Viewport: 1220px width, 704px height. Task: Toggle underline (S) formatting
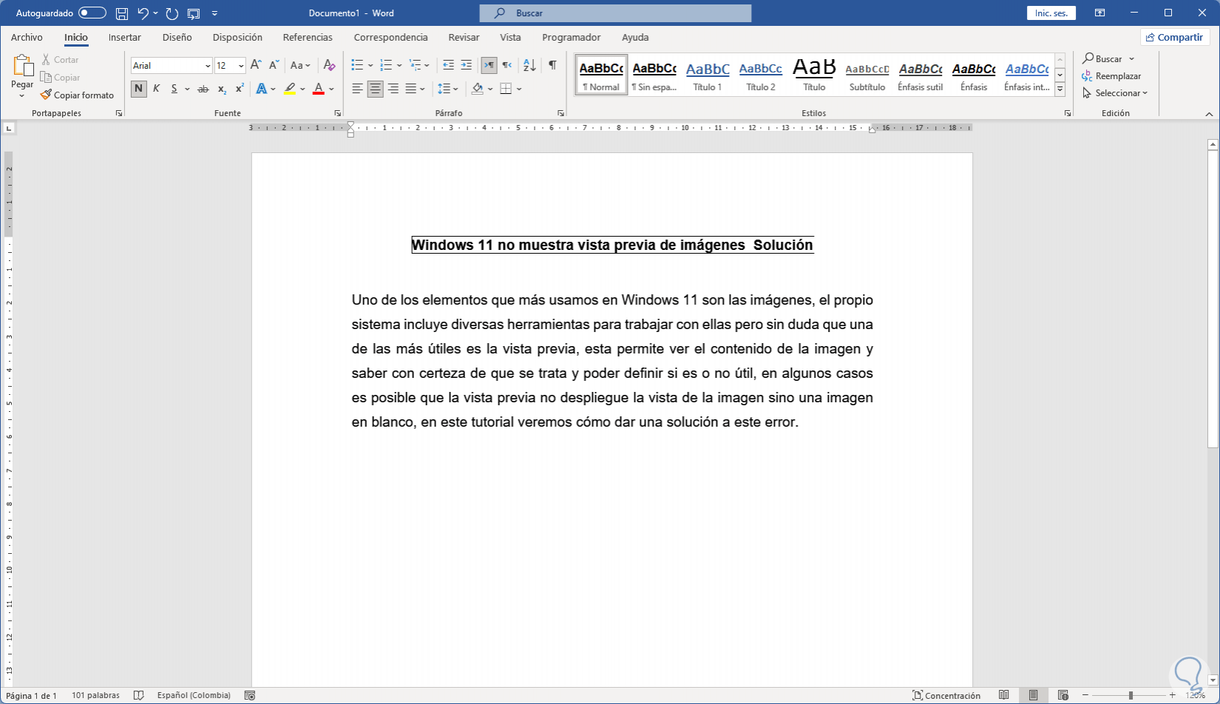(x=174, y=89)
